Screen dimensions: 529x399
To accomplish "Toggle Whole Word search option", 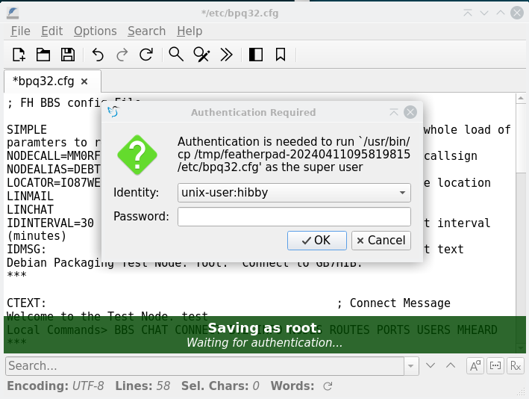I will (495, 365).
